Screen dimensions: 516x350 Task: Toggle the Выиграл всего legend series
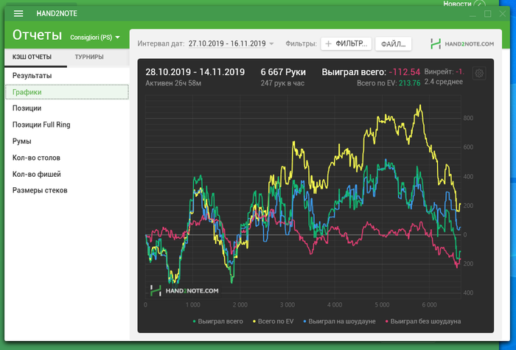[217, 321]
